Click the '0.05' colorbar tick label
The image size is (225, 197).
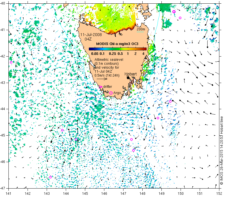click(x=95, y=54)
